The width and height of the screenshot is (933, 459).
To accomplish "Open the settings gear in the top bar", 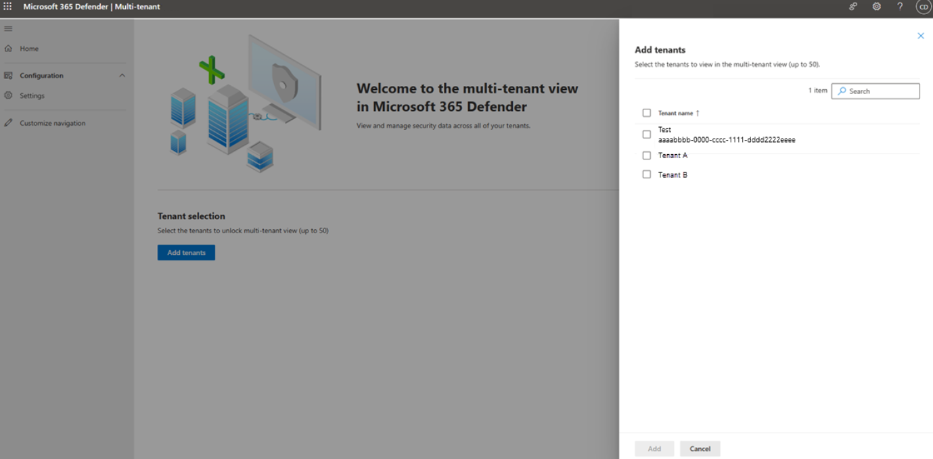I will click(x=876, y=7).
